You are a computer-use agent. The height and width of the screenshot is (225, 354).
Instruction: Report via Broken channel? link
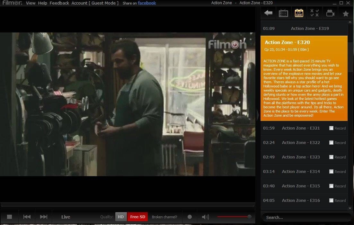point(164,217)
